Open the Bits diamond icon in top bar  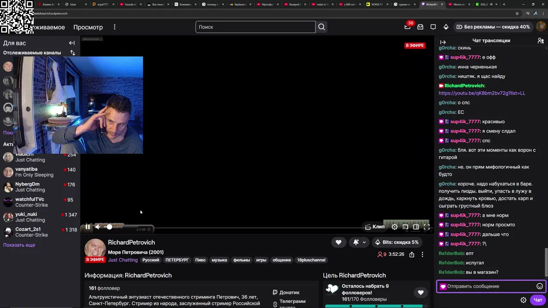[x=446, y=27]
